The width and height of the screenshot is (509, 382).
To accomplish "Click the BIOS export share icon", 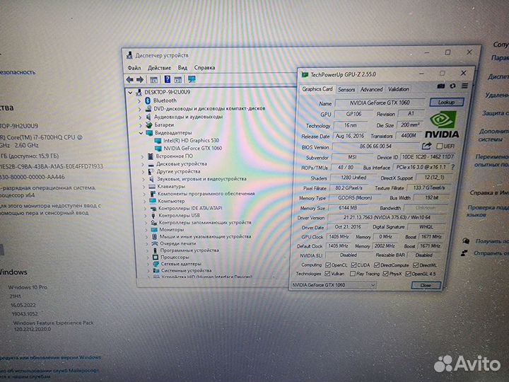I will (x=426, y=146).
